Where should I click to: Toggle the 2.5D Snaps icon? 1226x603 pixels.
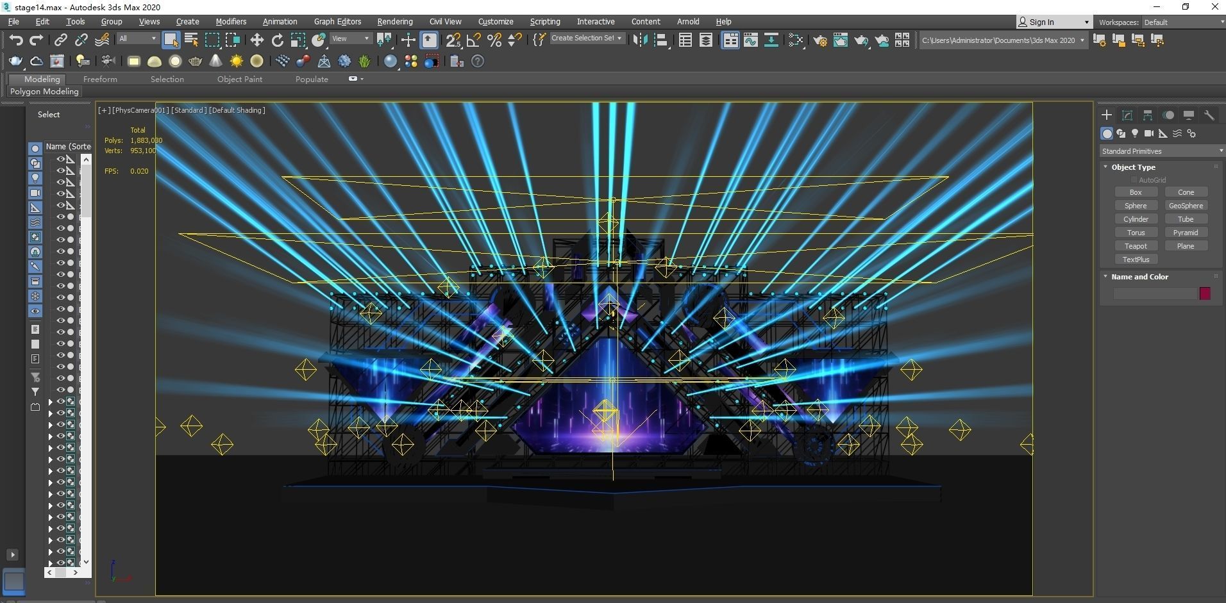click(x=453, y=40)
